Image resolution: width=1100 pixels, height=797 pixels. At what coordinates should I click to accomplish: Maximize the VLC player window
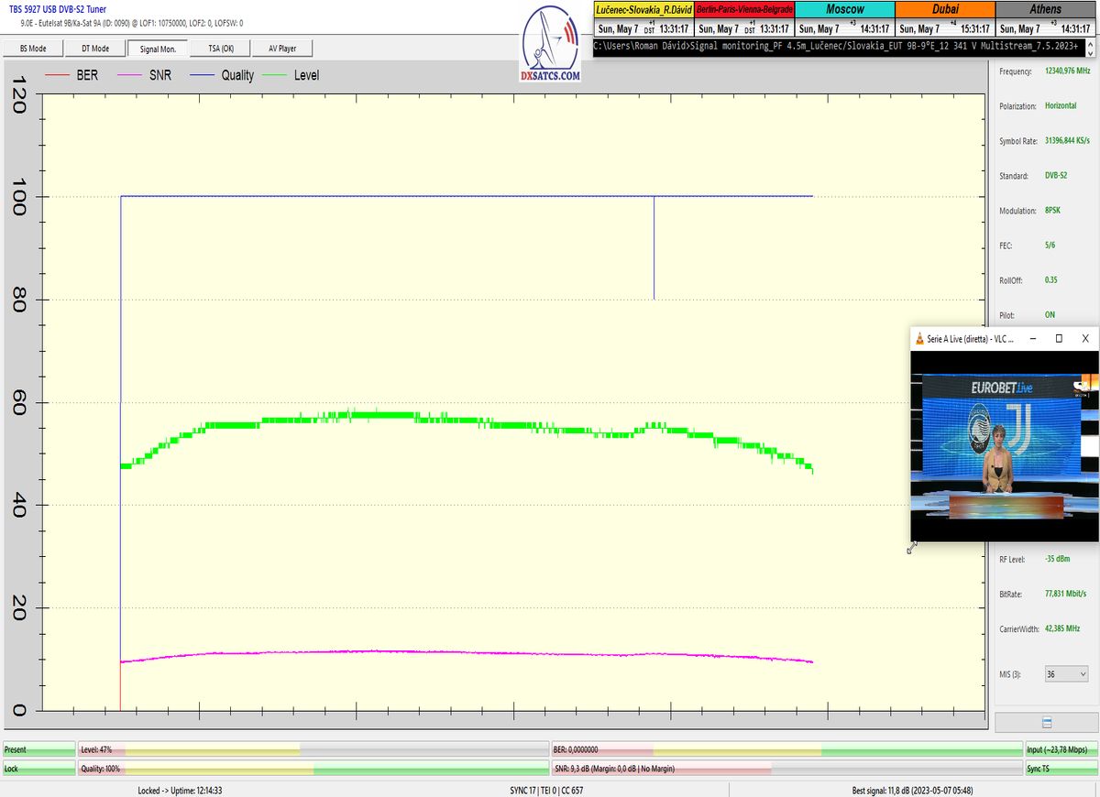[x=1059, y=338]
